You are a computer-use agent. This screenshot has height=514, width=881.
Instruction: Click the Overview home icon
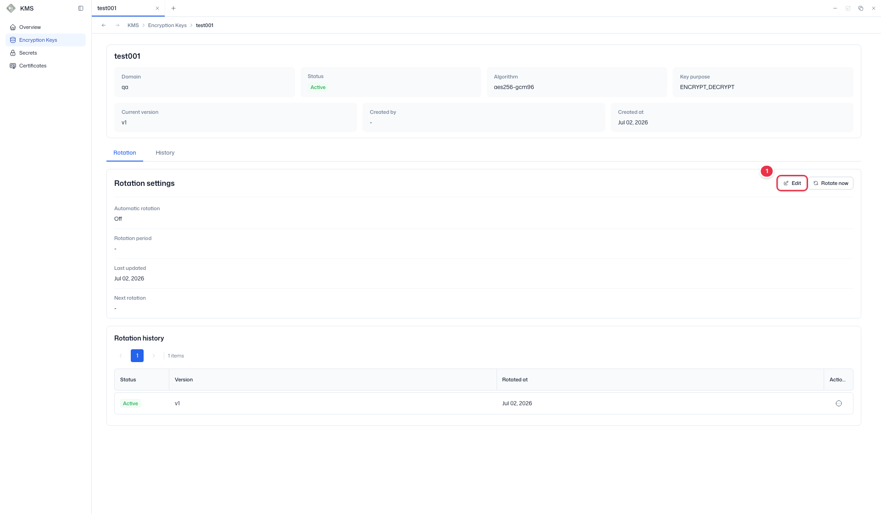tap(13, 27)
